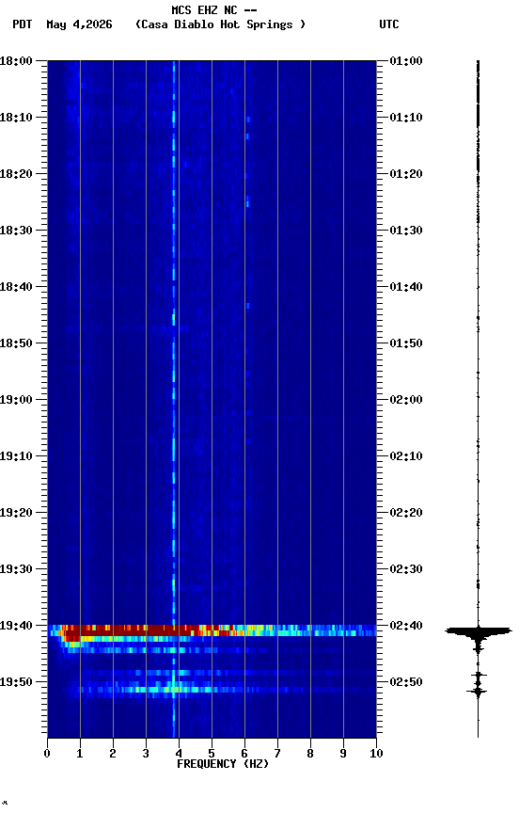This screenshot has height=813, width=519.
Task: Click the 02:00 UTC time label
Action: click(406, 400)
